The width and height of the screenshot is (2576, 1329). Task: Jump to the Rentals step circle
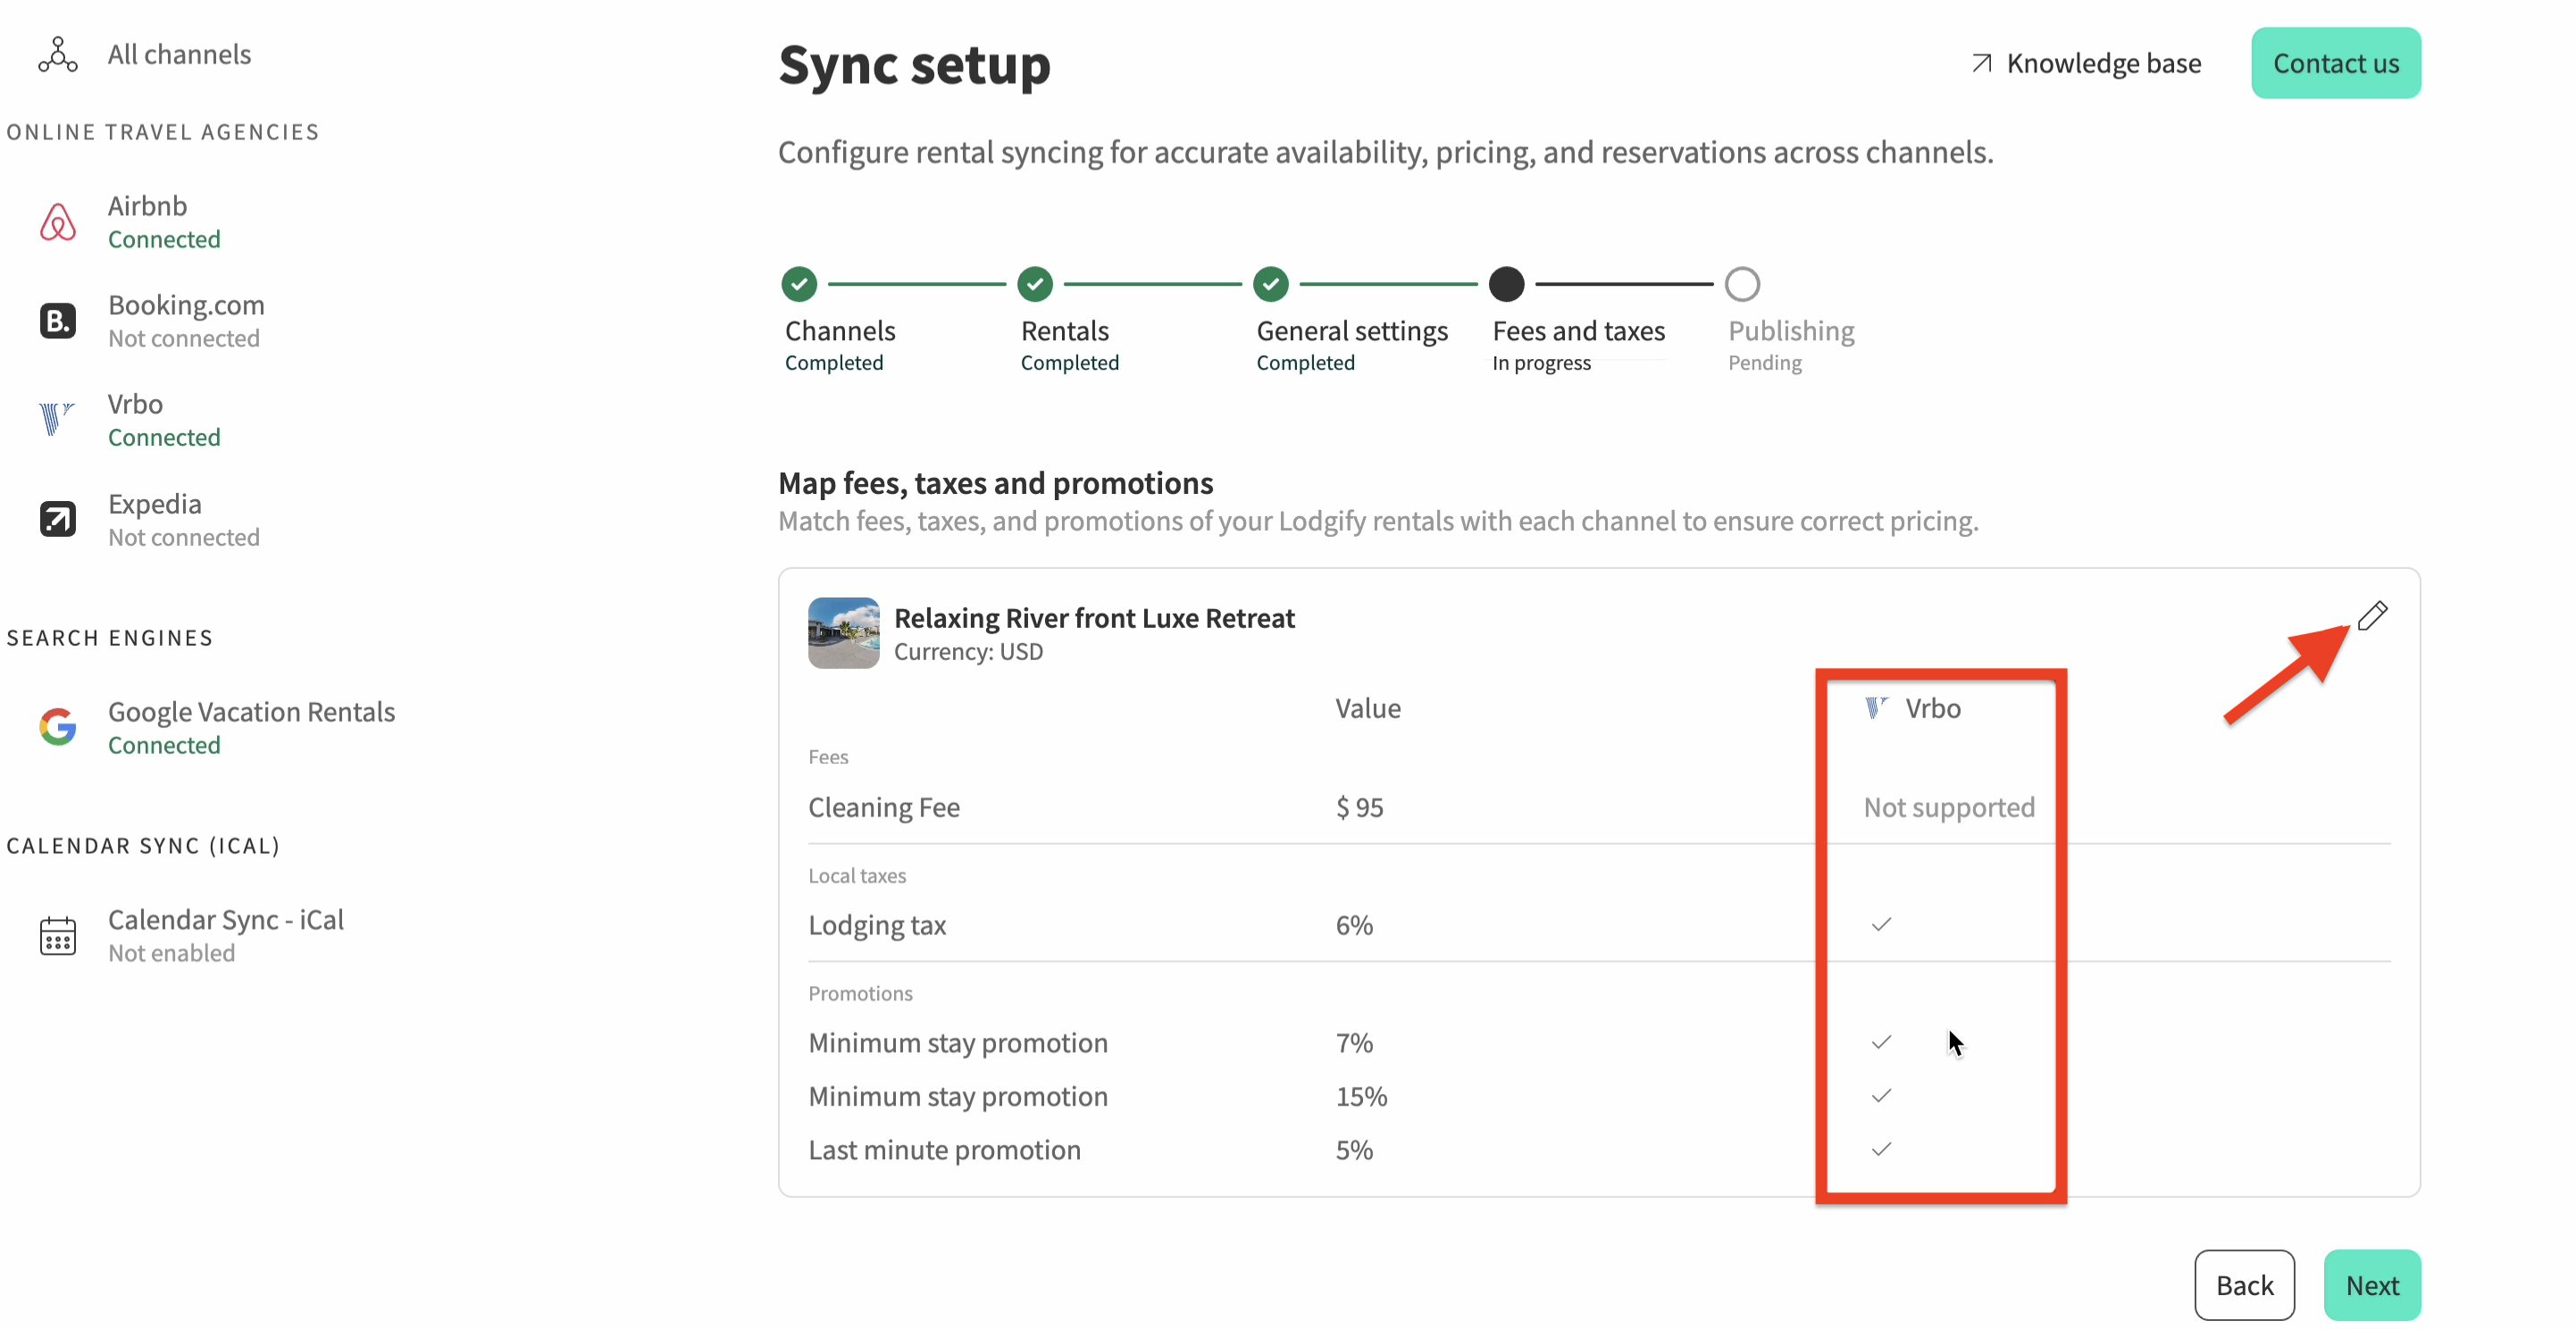tap(1035, 284)
